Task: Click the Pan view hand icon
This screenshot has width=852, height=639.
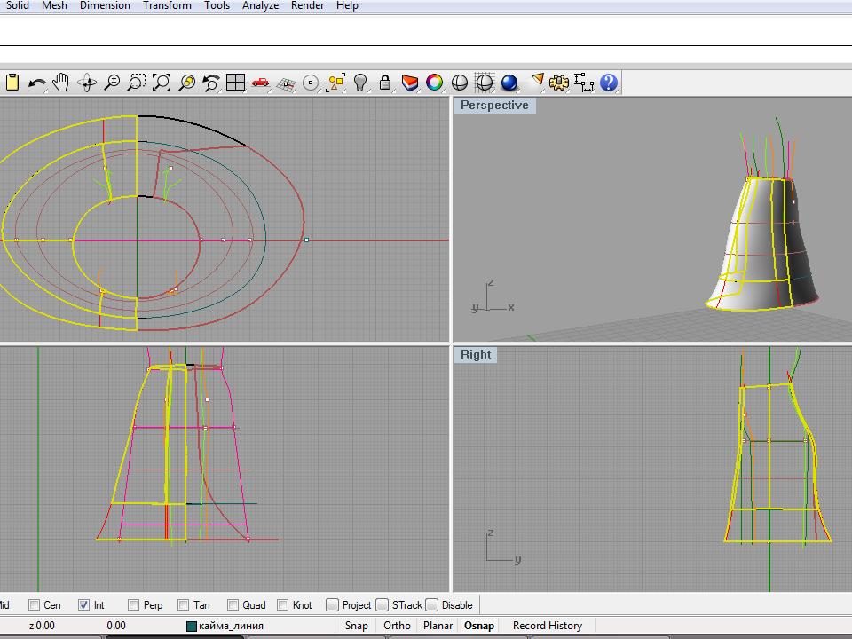Action: (x=61, y=83)
